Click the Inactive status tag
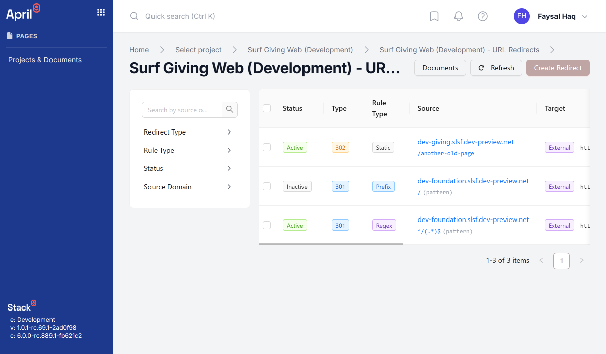Image resolution: width=606 pixels, height=354 pixels. click(297, 187)
